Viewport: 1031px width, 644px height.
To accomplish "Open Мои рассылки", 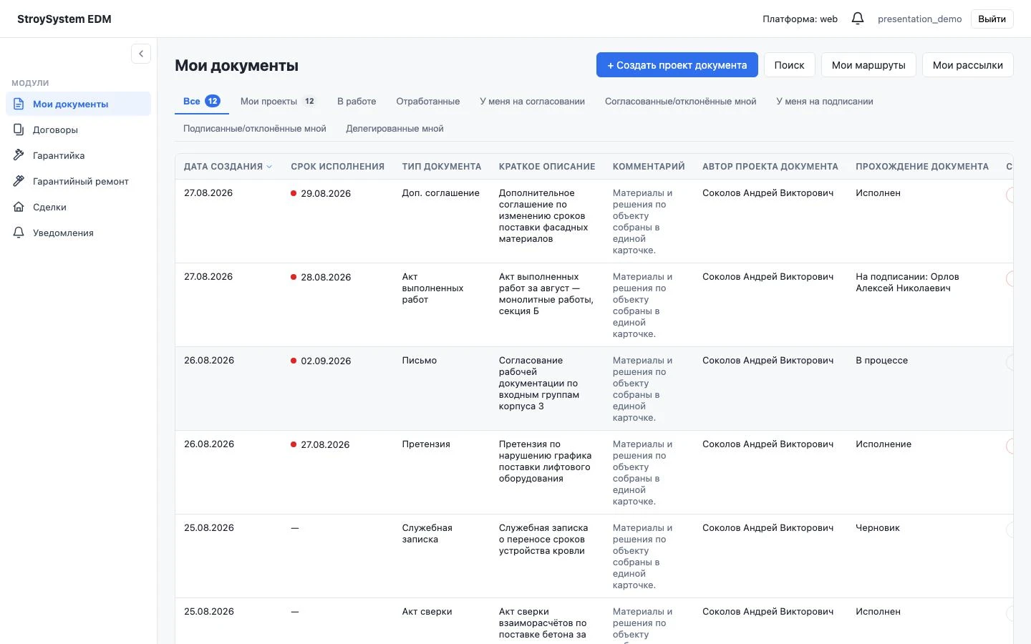I will coord(967,65).
